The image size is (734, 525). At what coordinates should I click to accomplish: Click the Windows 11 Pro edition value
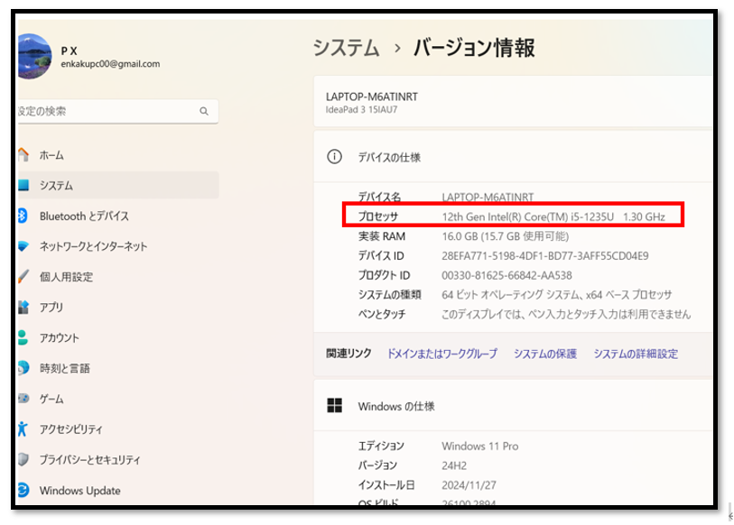(479, 447)
